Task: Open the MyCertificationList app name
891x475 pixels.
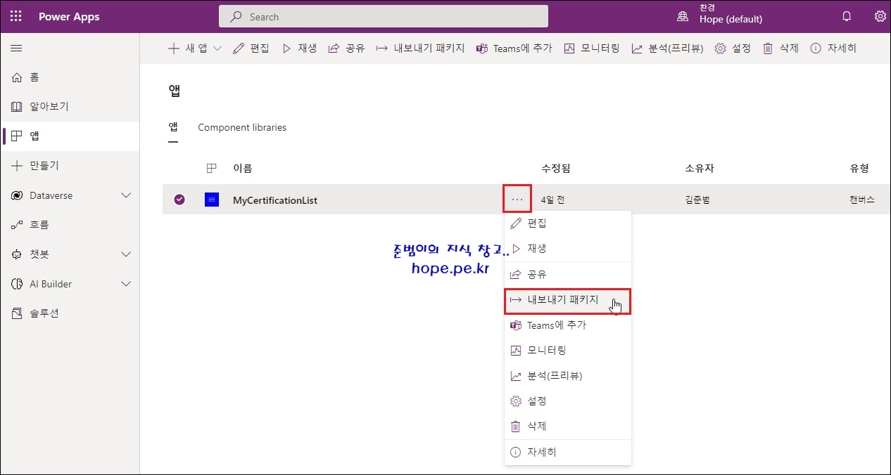Action: click(x=275, y=200)
